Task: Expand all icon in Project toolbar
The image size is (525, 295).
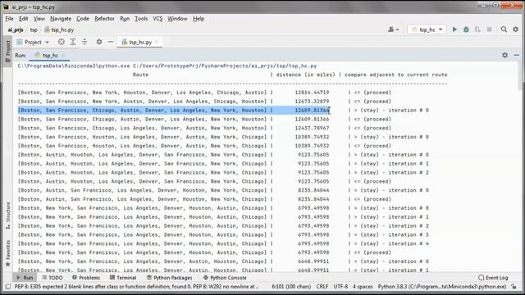Action: click(x=73, y=42)
